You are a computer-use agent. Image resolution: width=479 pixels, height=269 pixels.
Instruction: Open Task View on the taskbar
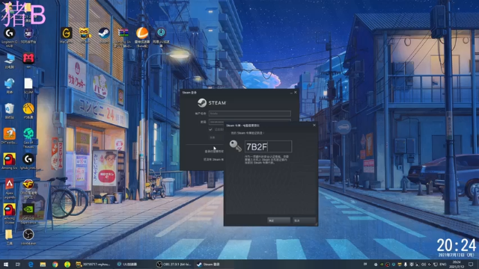[x=18, y=265]
